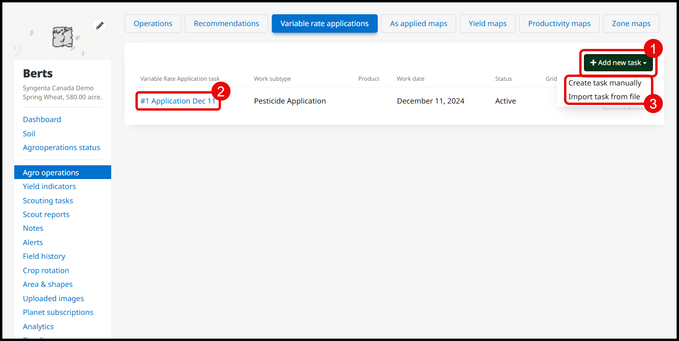Select the Variable rate applications tab
The height and width of the screenshot is (341, 679).
point(324,24)
